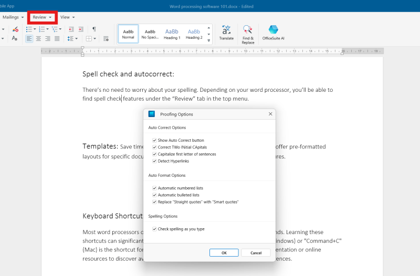Uncheck Show Auto Correct button option
This screenshot has width=420, height=276.
point(154,141)
